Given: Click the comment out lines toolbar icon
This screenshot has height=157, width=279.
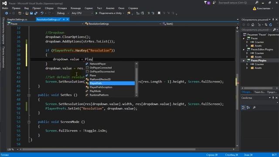Looking at the screenshot, I should (x=149, y=13).
